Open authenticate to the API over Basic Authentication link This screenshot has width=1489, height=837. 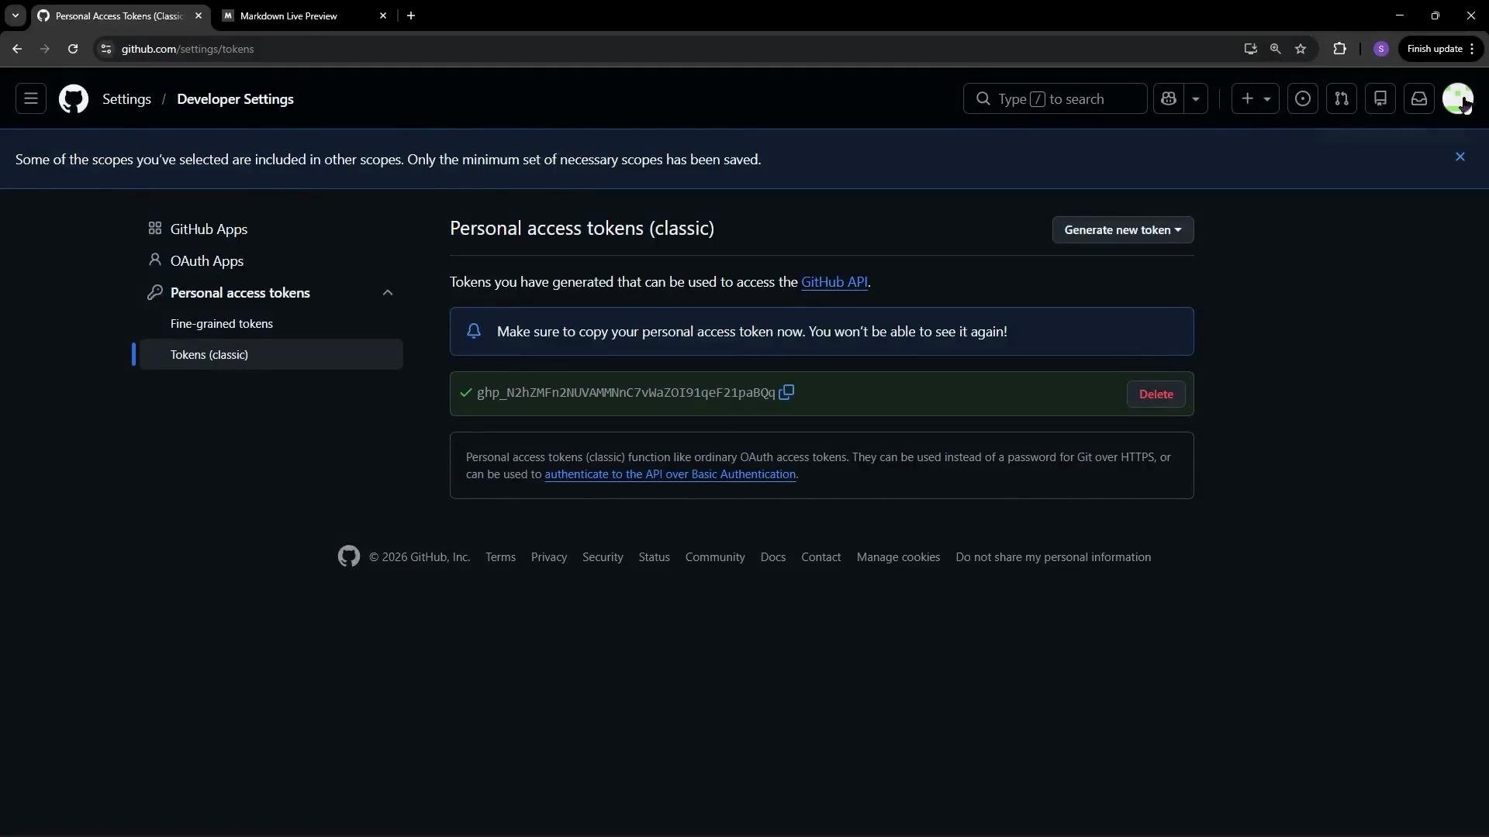[670, 474]
